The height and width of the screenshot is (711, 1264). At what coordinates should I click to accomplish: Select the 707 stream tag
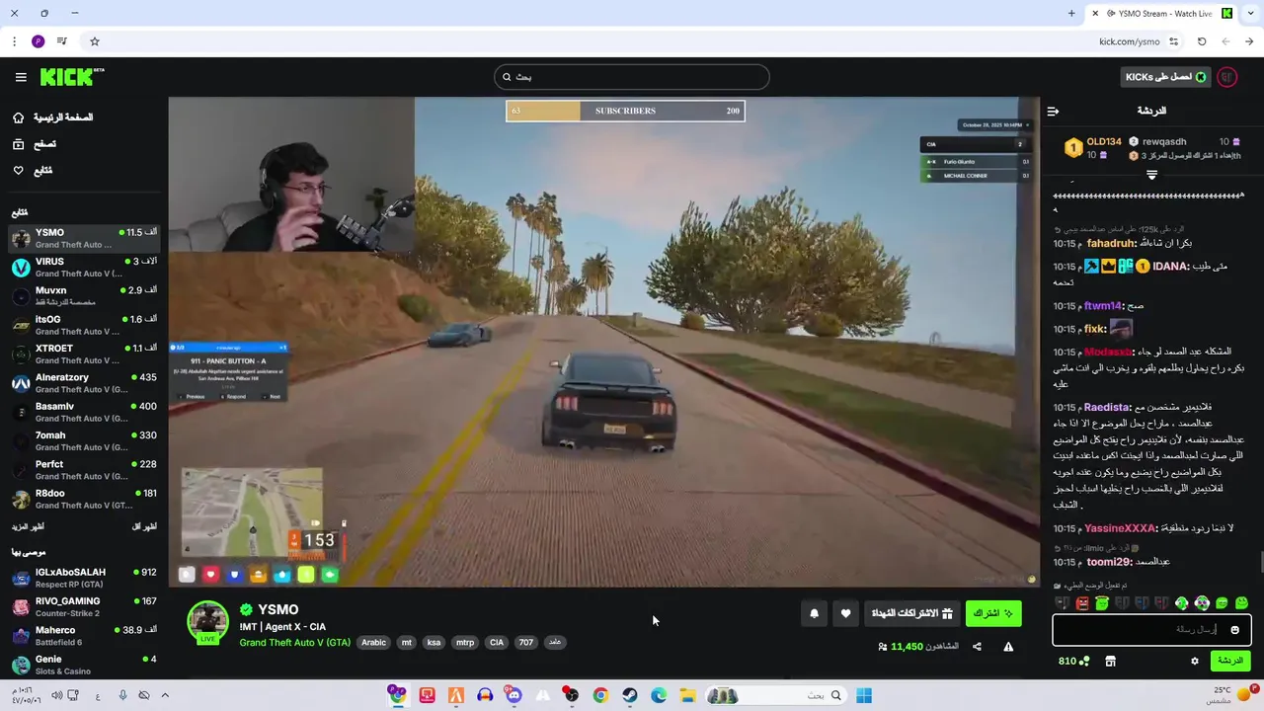click(526, 642)
